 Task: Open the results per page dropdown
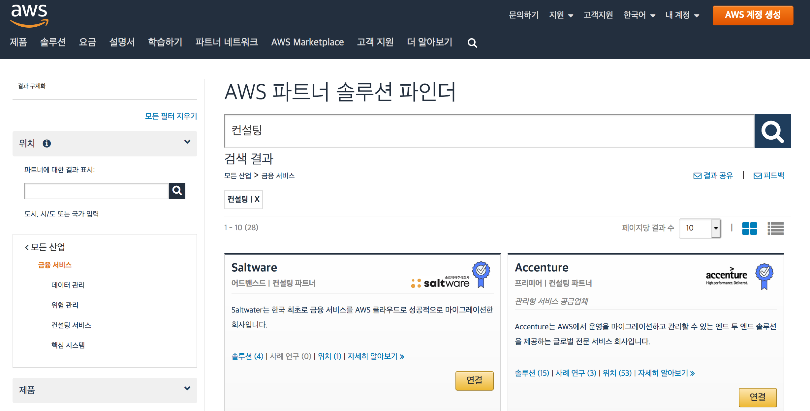[700, 228]
